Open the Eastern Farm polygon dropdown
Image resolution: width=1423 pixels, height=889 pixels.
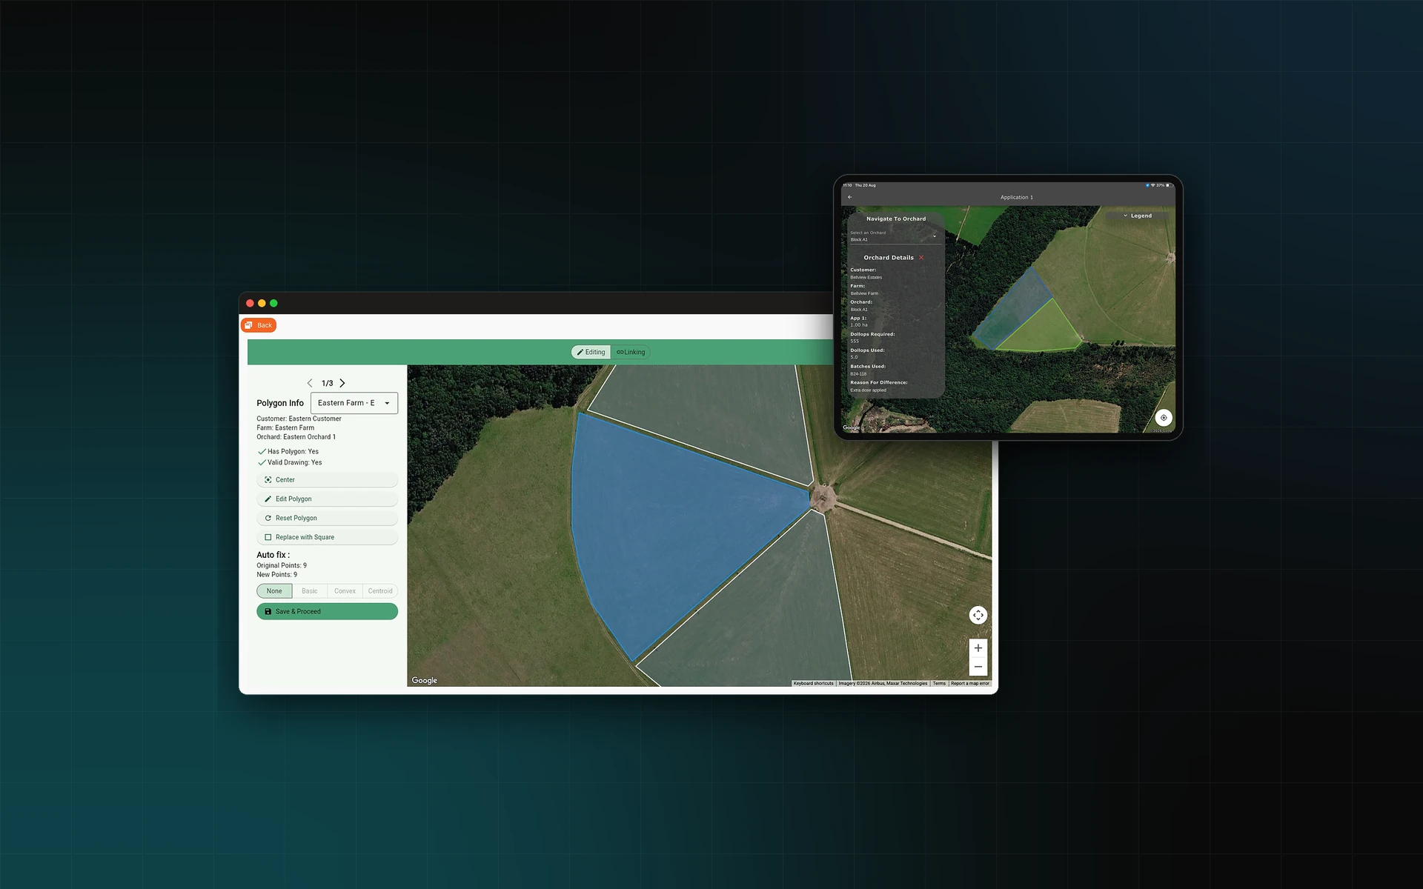click(x=354, y=403)
